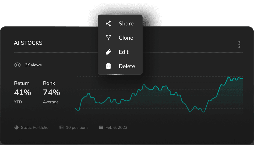Click the calendar icon next to date
Screen dimensions: 254x145
click(101, 127)
